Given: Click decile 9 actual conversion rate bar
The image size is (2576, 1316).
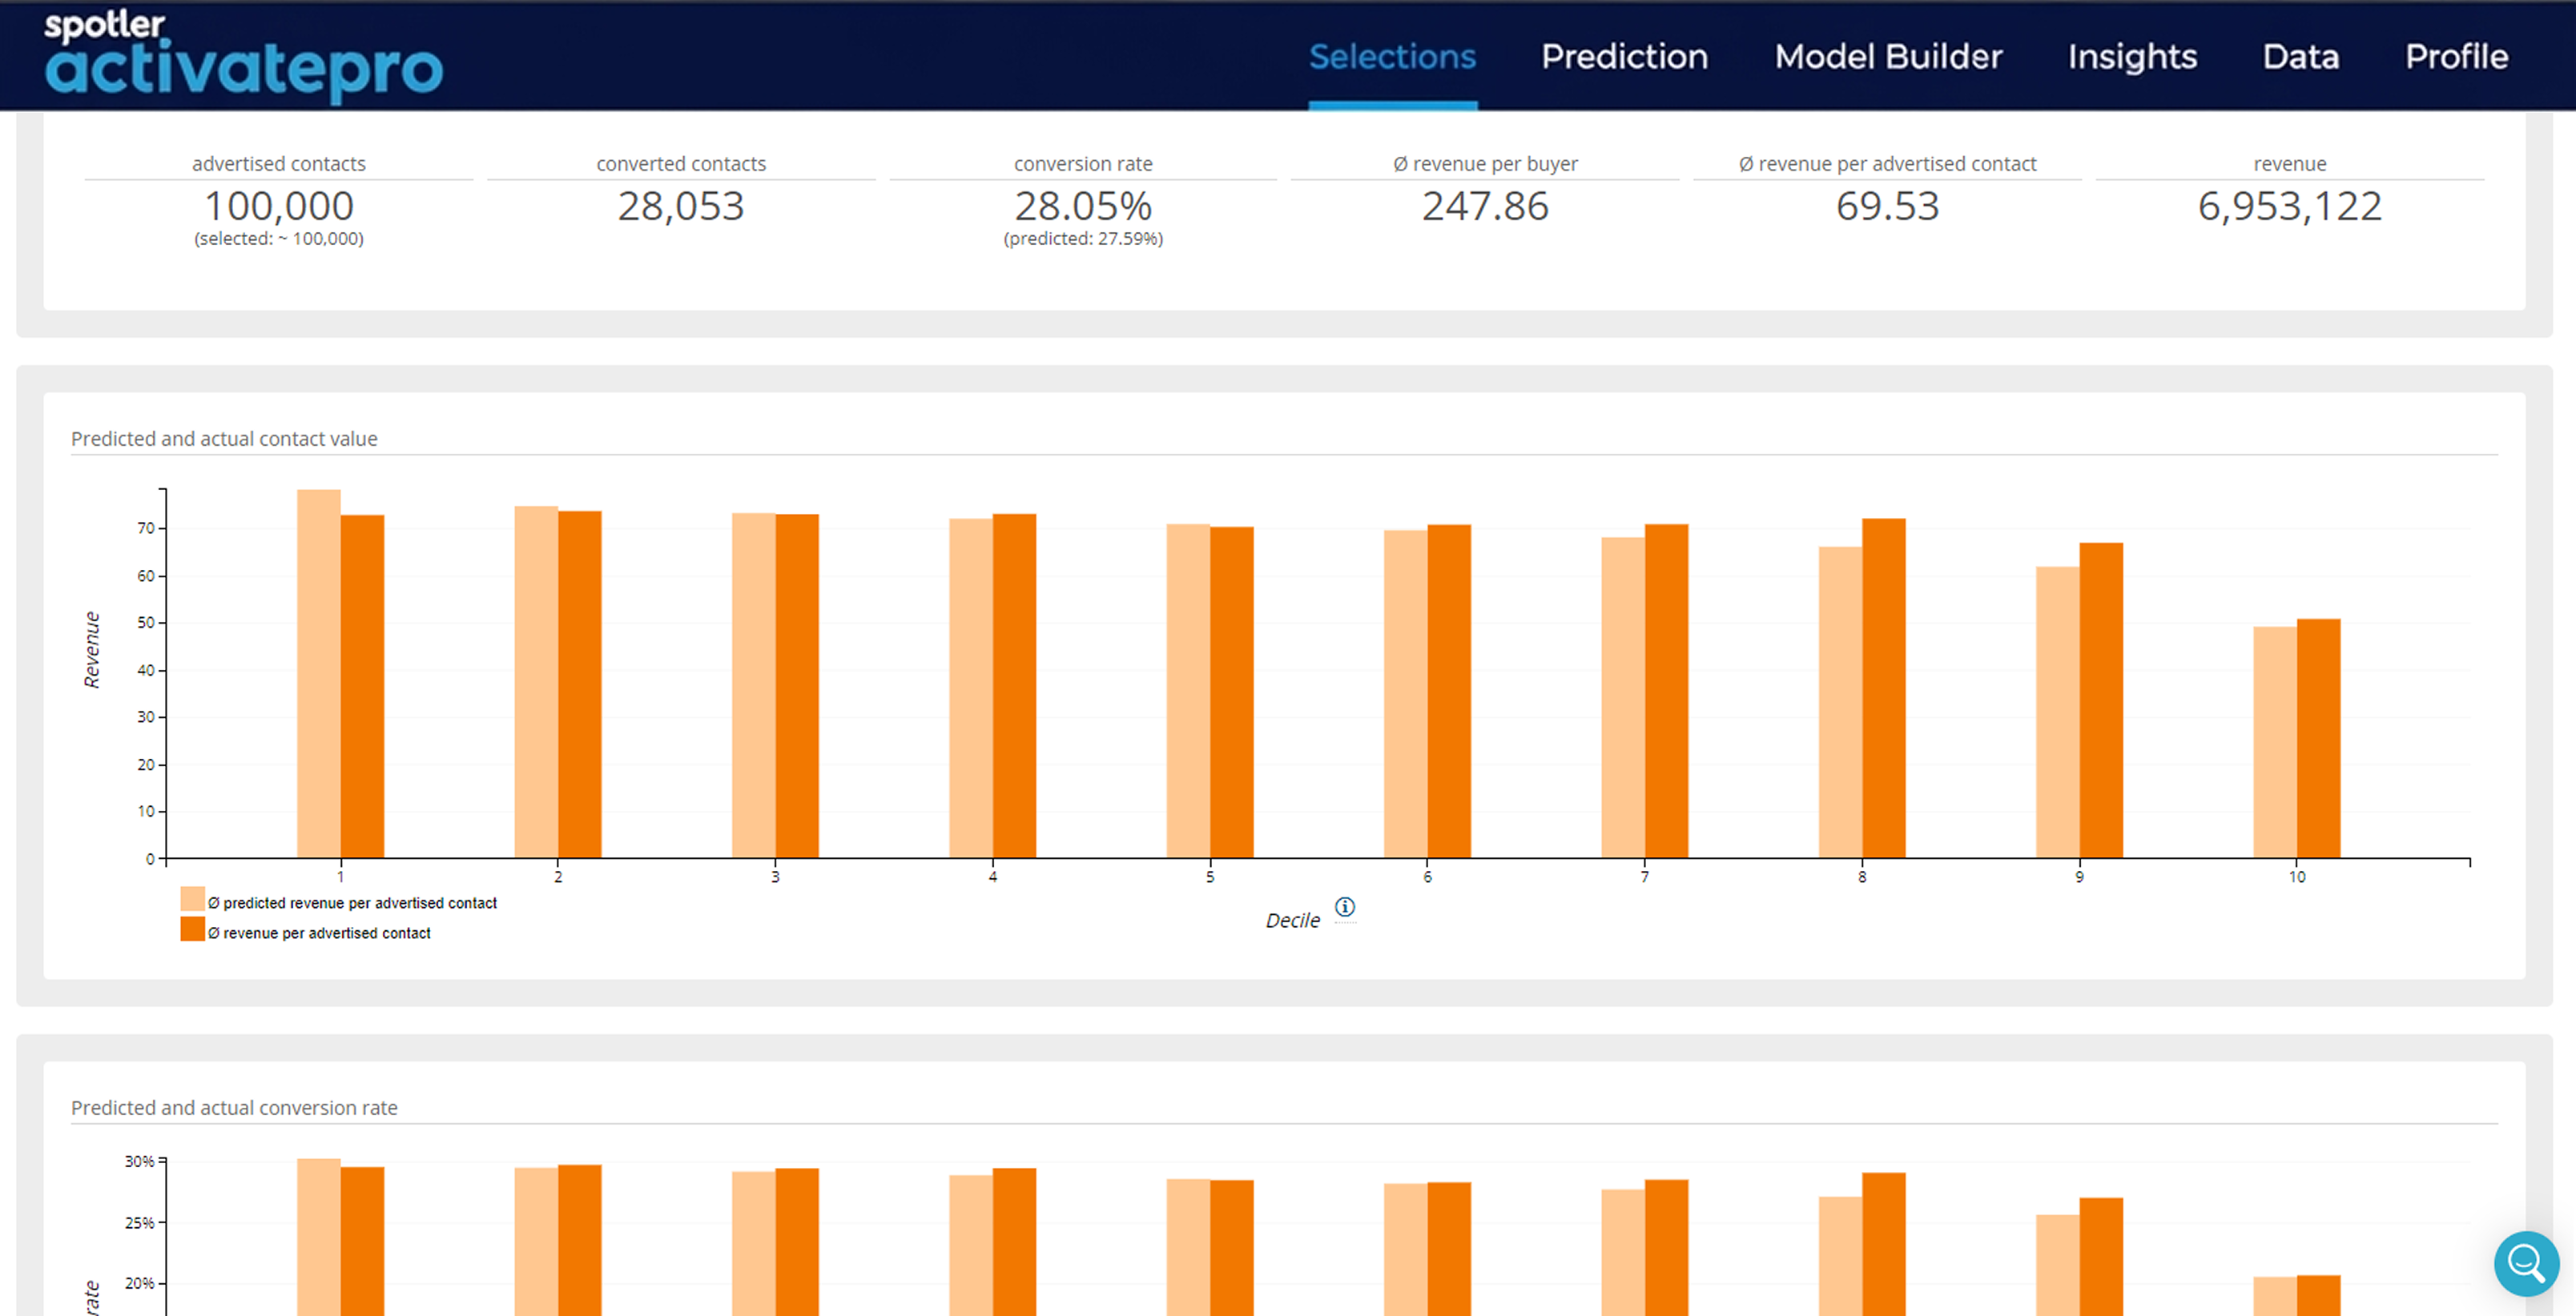Looking at the screenshot, I should 2101,1257.
